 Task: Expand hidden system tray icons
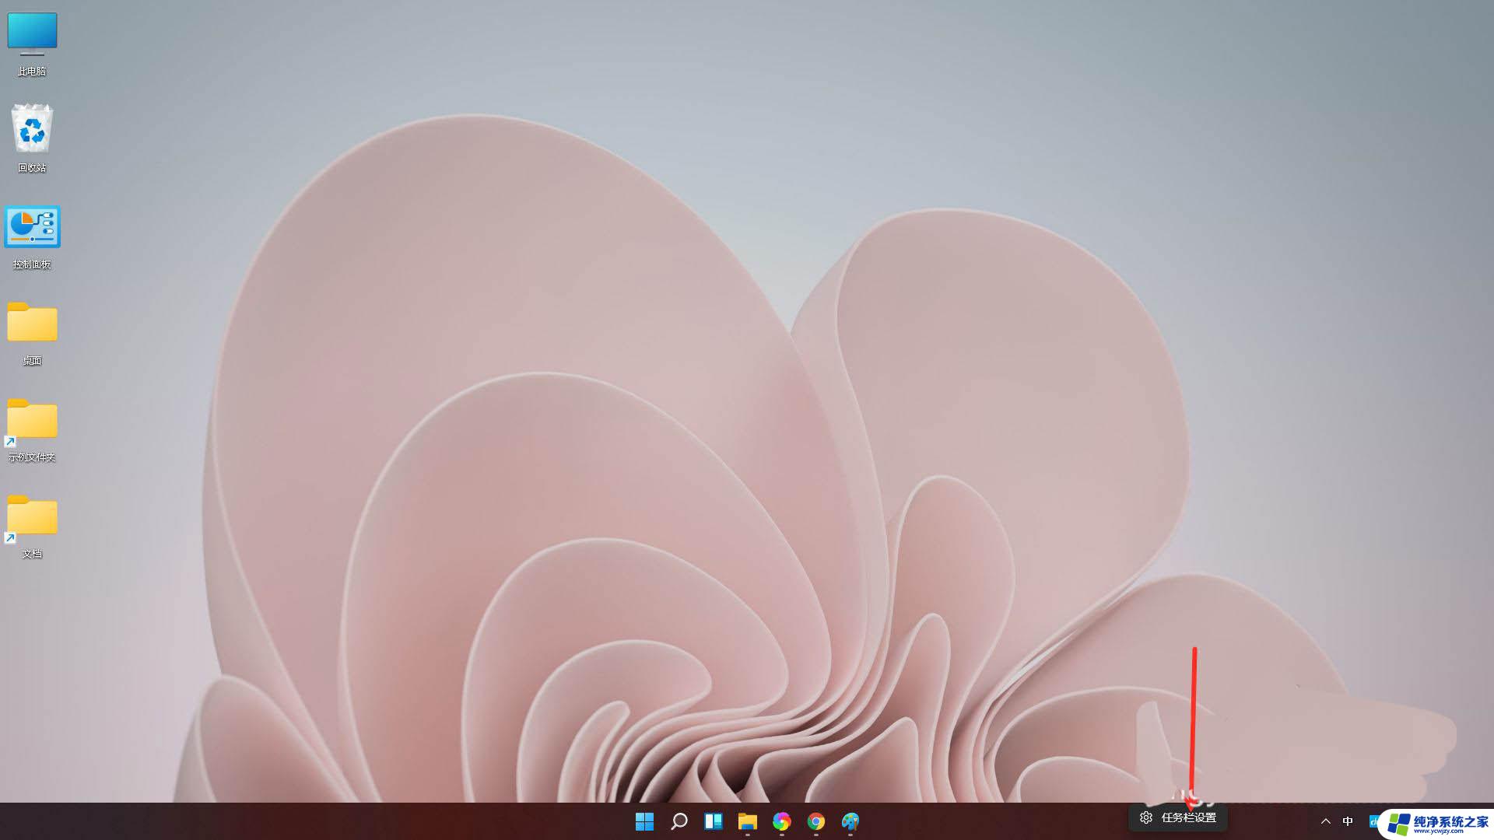tap(1326, 821)
